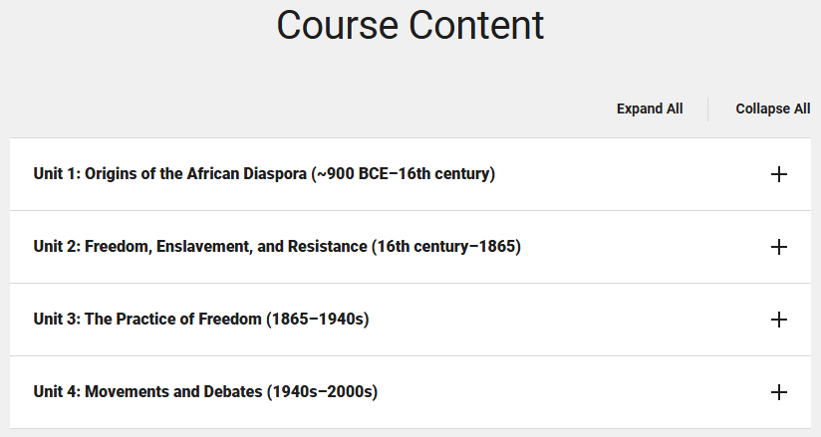Click the 1865–1940s date range text
This screenshot has width=821, height=437.
tap(317, 320)
